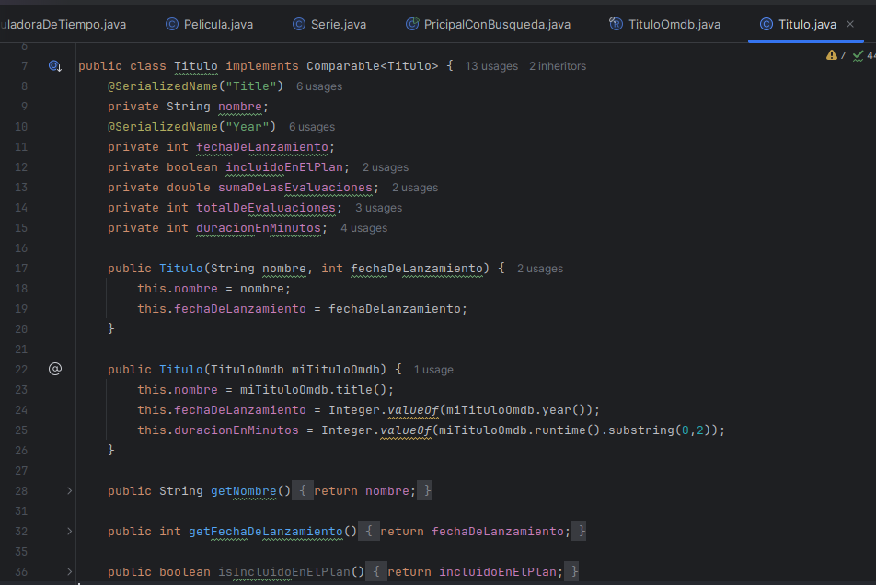876x585 pixels.
Task: Click line number 27 in the gutter
Action: pos(21,471)
